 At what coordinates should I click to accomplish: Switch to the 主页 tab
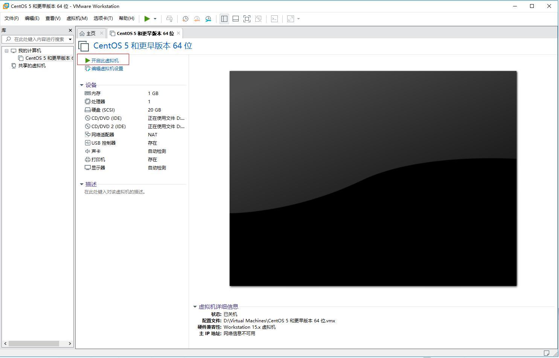point(90,33)
